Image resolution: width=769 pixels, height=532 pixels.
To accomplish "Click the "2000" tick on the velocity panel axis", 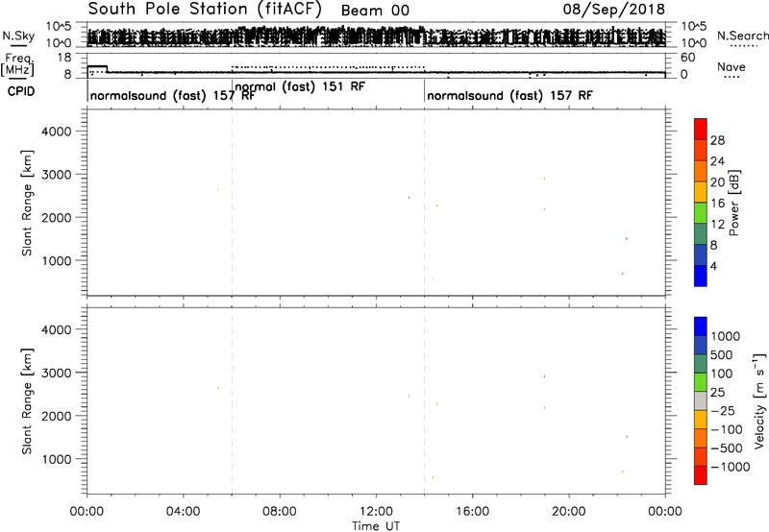I will coord(56,416).
